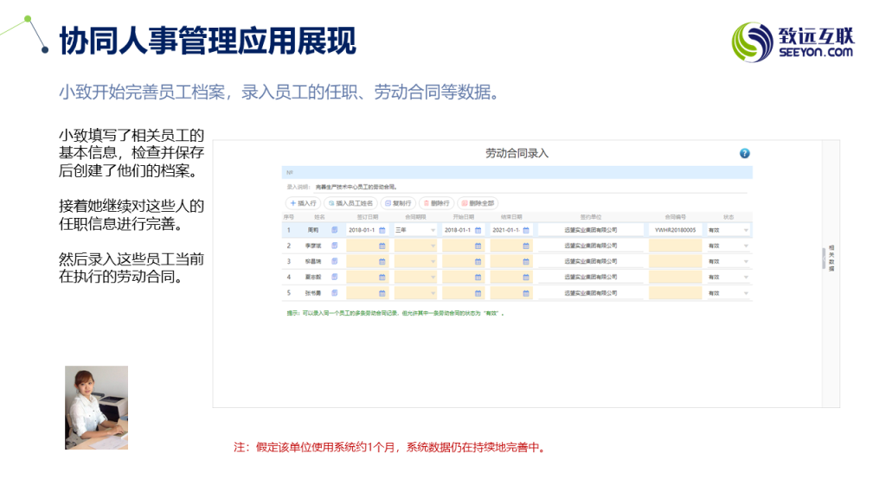Click the 复制行 button
The width and height of the screenshot is (886, 498).
[399, 202]
